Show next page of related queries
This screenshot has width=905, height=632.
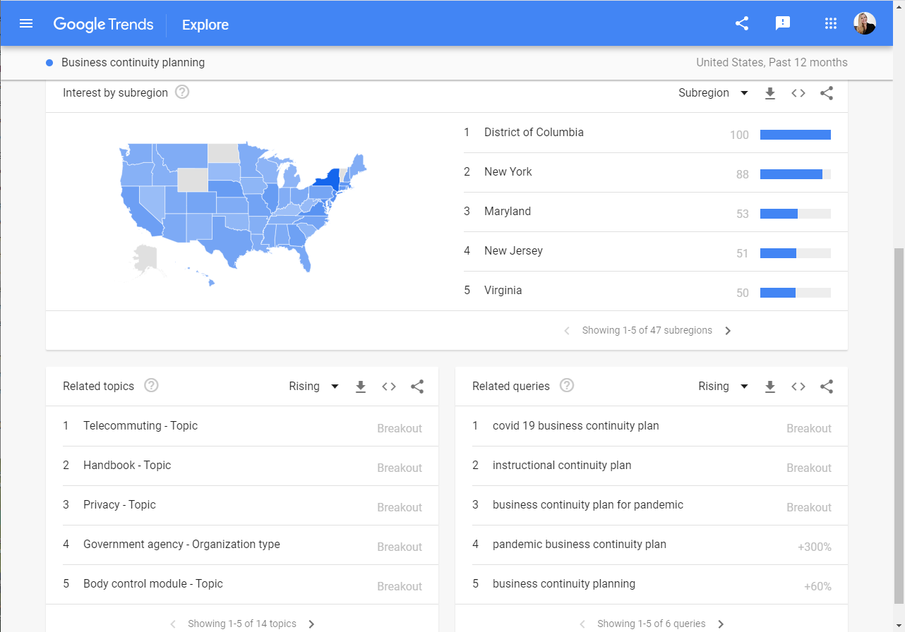pyautogui.click(x=721, y=624)
